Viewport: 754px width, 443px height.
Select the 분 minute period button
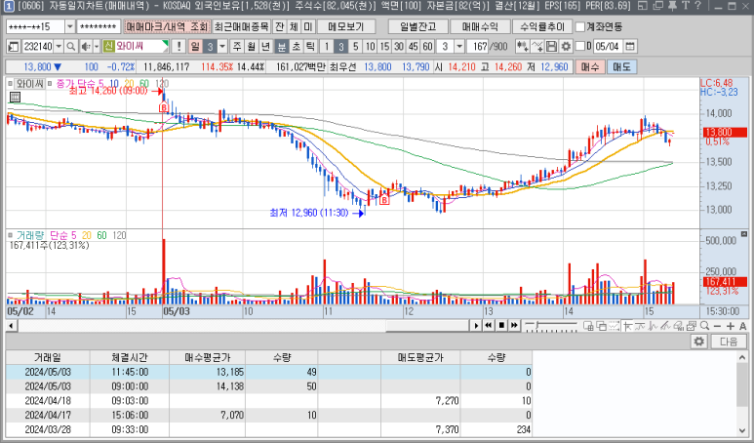coord(281,46)
